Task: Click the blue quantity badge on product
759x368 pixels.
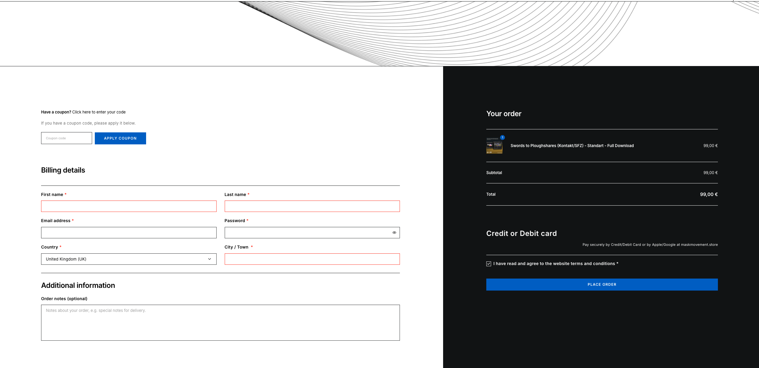Action: click(x=502, y=137)
